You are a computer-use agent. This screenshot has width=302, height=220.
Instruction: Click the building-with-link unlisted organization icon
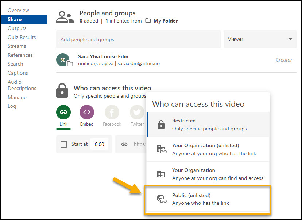tap(162, 149)
